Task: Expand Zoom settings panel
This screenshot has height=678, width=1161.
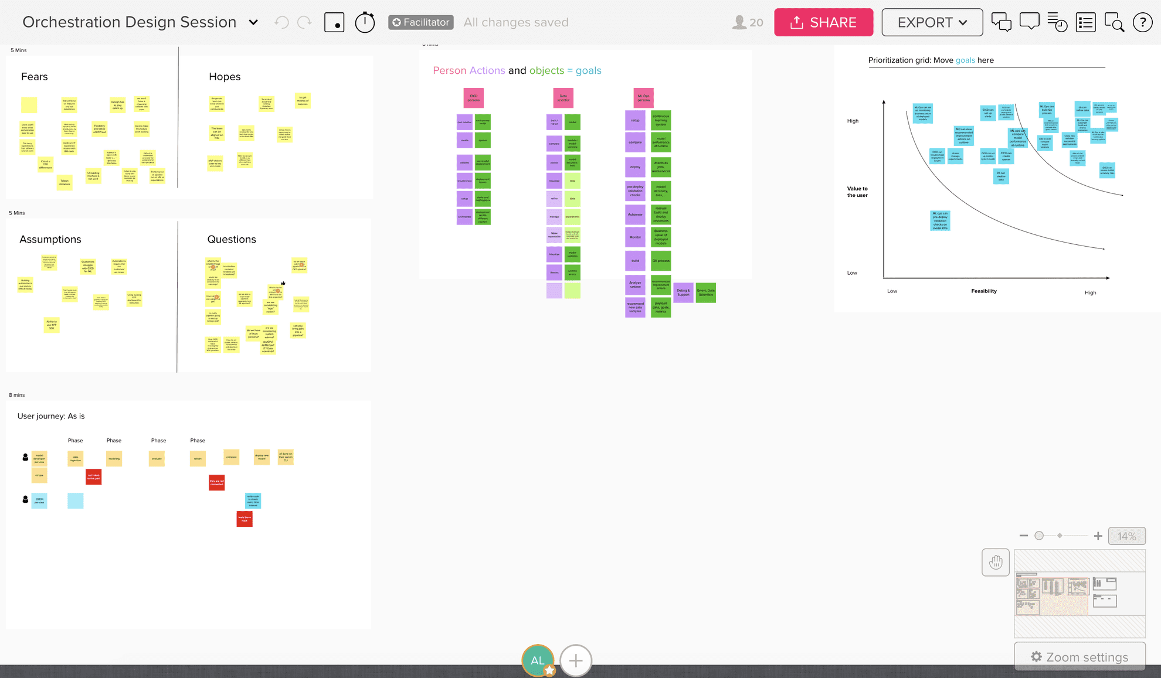Action: coord(1079,657)
